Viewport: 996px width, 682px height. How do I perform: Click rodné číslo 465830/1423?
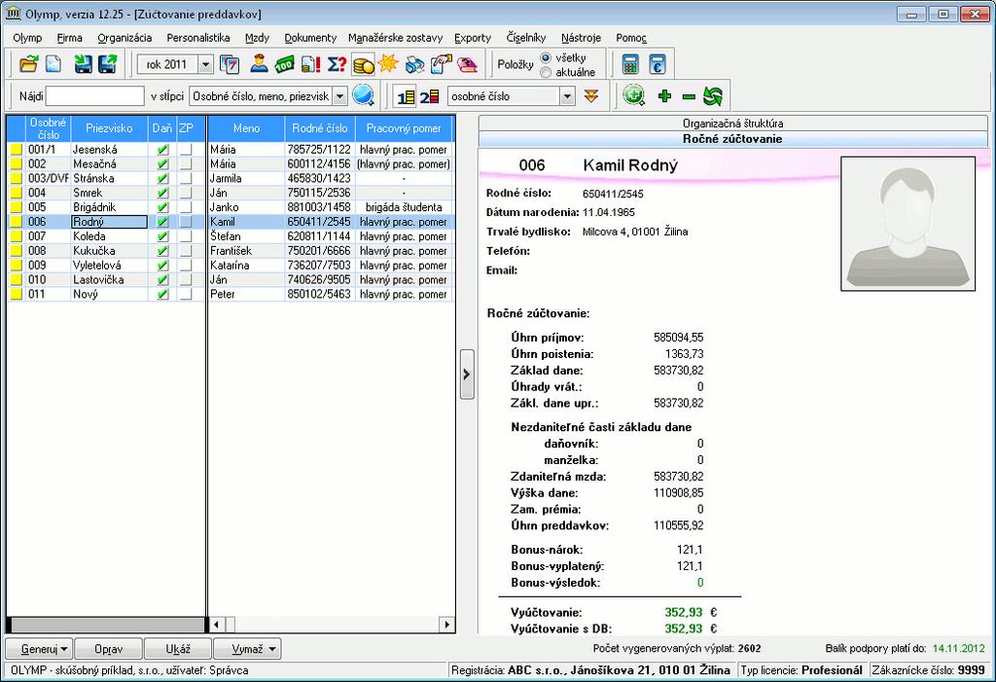click(319, 179)
